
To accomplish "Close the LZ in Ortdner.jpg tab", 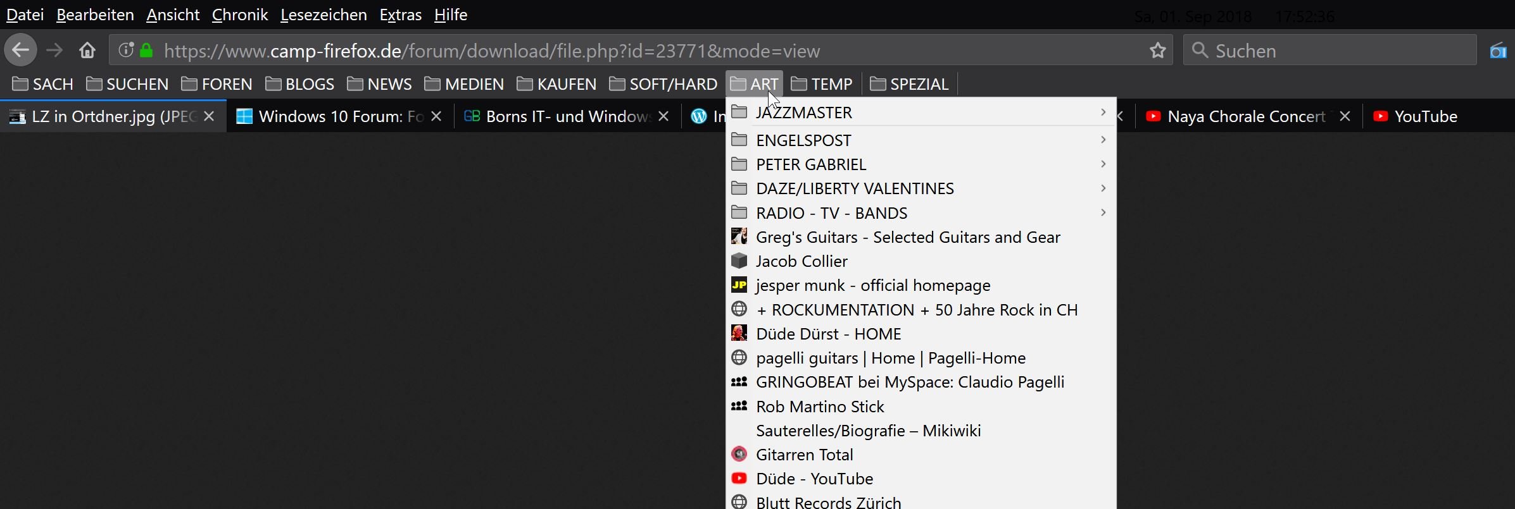I will (x=210, y=116).
